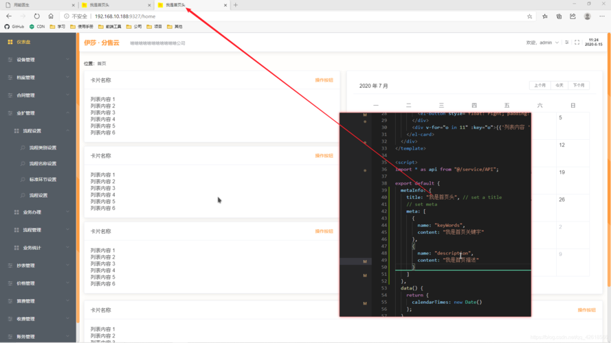The width and height of the screenshot is (611, 343).
Task: Click the 伊莎 · 分售云 logo title
Action: (102, 43)
